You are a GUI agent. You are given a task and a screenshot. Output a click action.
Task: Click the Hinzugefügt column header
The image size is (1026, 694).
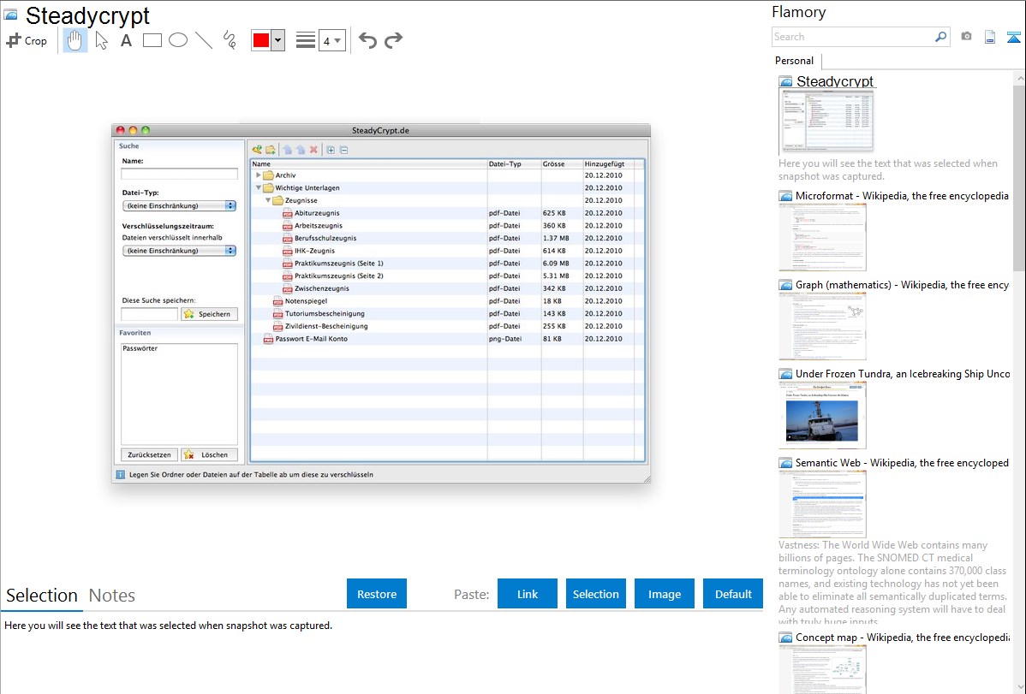pyautogui.click(x=609, y=164)
